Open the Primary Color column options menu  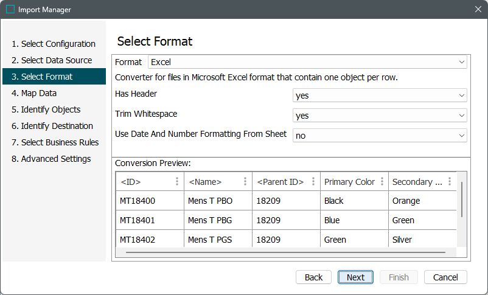click(382, 182)
